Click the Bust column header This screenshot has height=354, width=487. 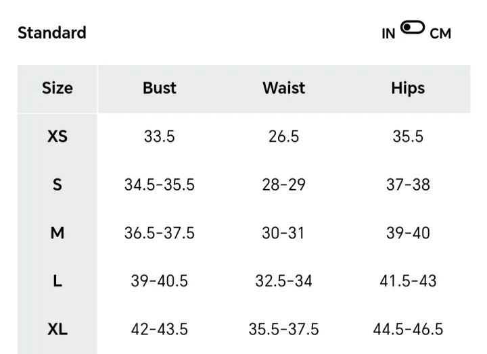pyautogui.click(x=160, y=88)
